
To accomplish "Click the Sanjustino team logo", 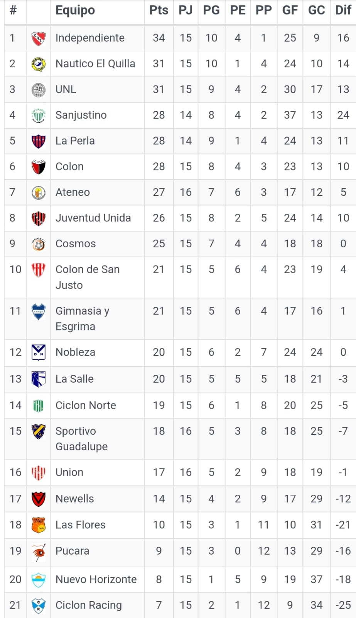I will (x=39, y=115).
